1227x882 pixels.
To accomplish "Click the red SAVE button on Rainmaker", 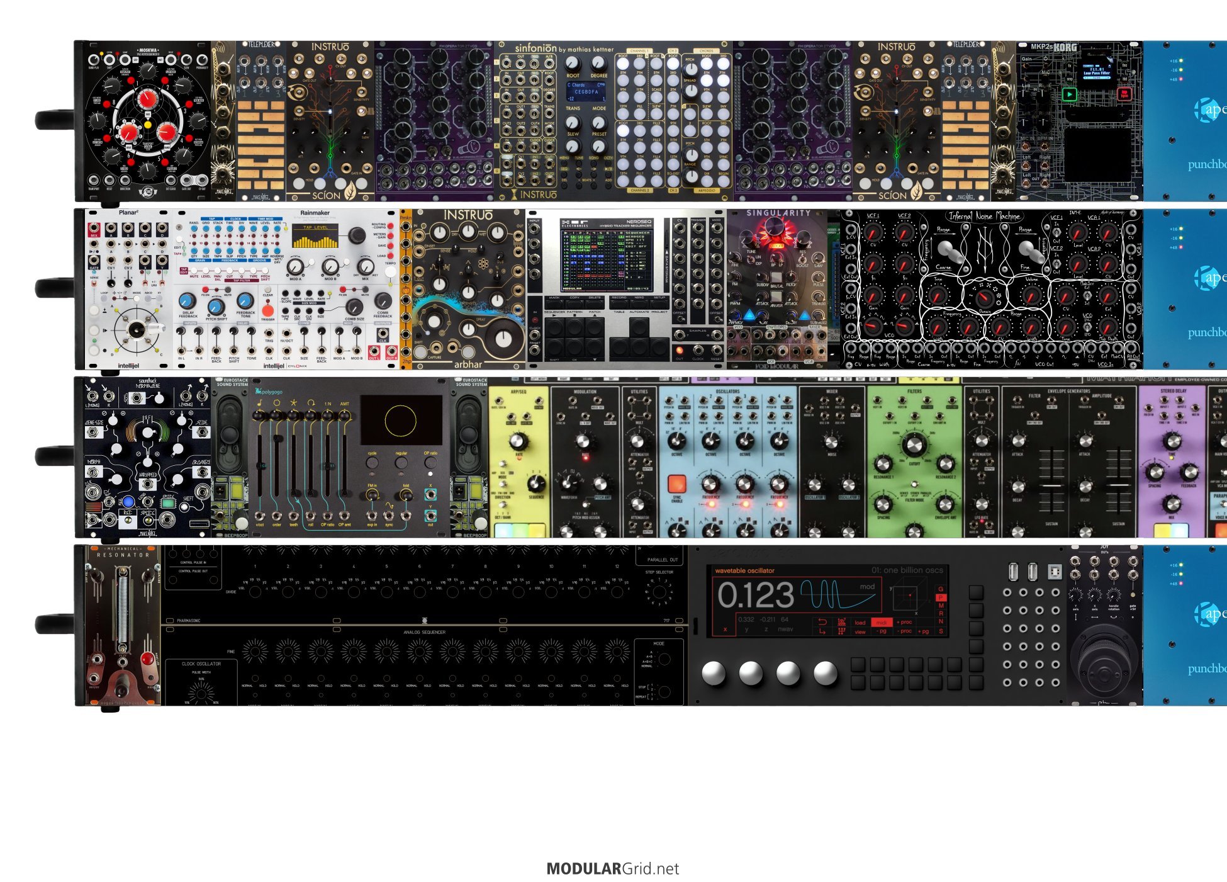I will [391, 246].
